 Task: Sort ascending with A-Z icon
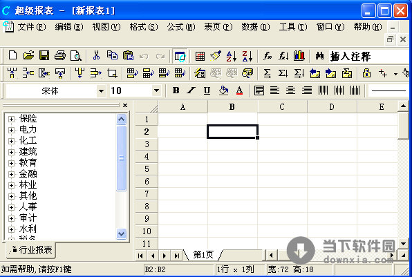(232, 56)
